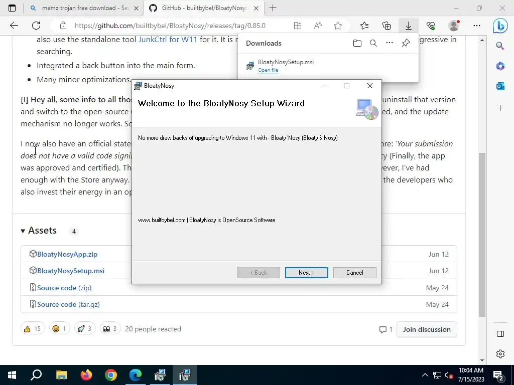Click Join discussion button
This screenshot has width=514, height=385.
point(427,329)
